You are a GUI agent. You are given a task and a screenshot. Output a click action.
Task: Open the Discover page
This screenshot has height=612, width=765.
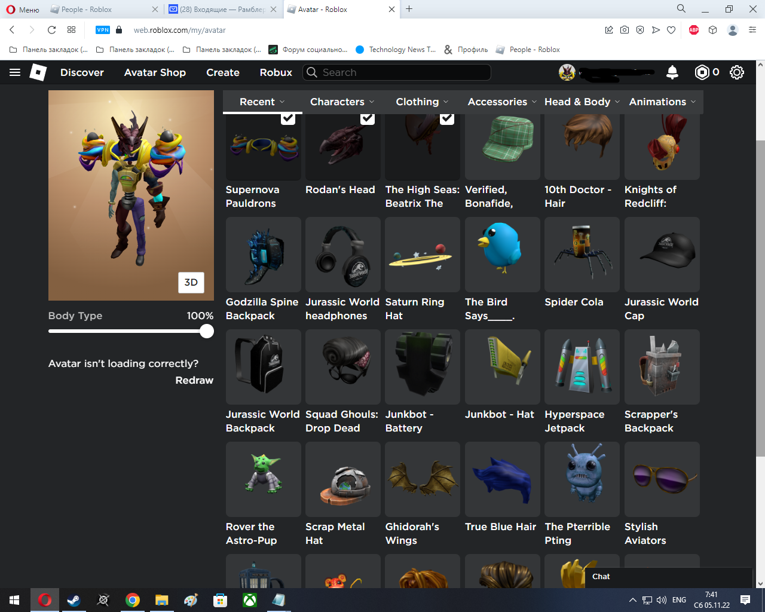click(82, 72)
